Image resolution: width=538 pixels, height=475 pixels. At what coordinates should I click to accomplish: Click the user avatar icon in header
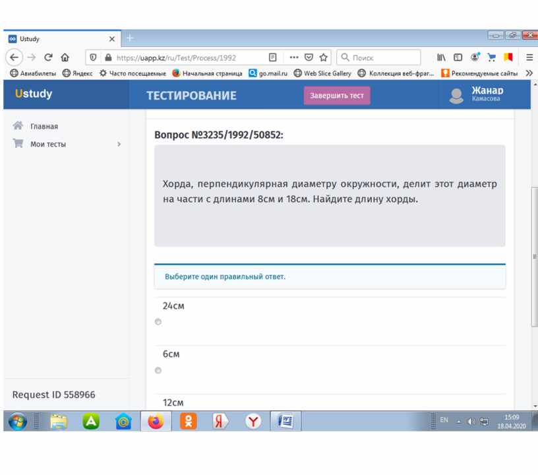[456, 96]
